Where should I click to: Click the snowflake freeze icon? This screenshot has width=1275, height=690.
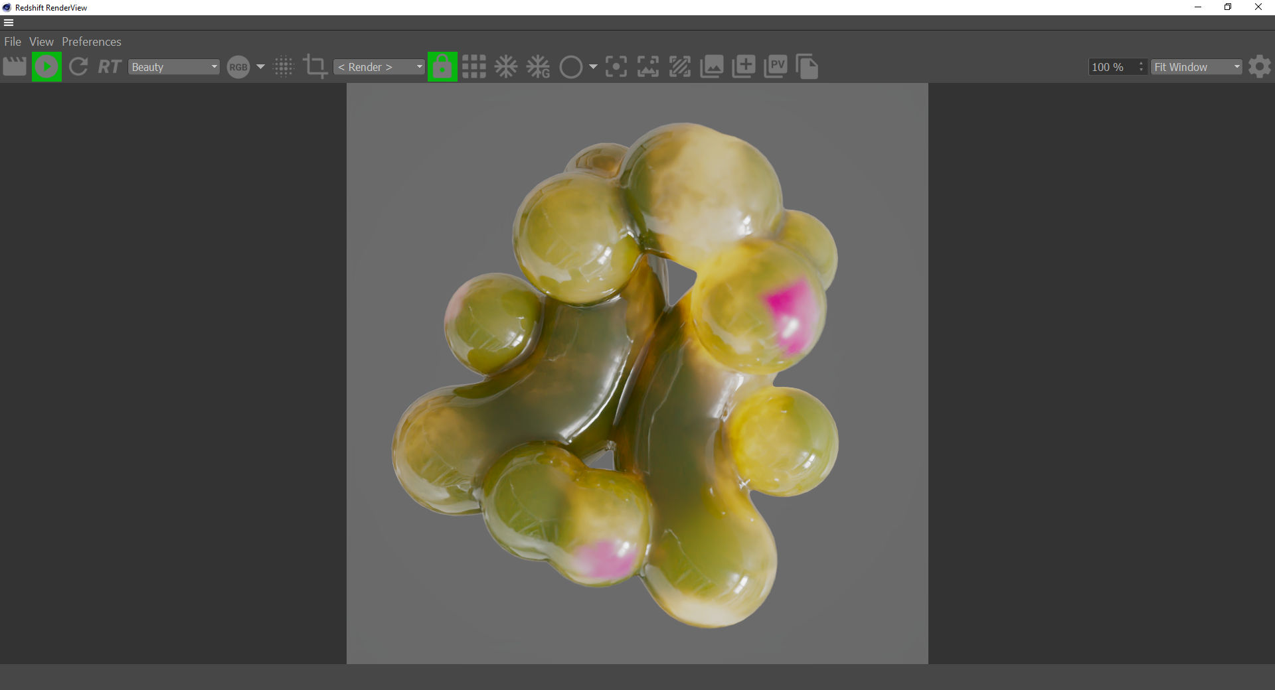point(506,67)
